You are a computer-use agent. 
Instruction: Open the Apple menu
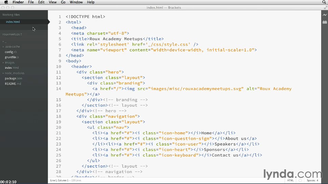coord(6,2)
